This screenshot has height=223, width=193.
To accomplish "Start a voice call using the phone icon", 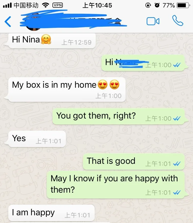I will pos(178,21).
